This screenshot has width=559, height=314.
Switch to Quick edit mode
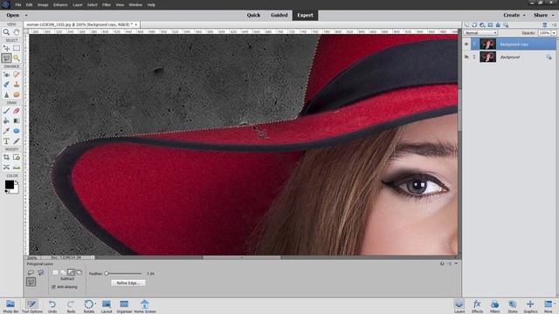(253, 16)
